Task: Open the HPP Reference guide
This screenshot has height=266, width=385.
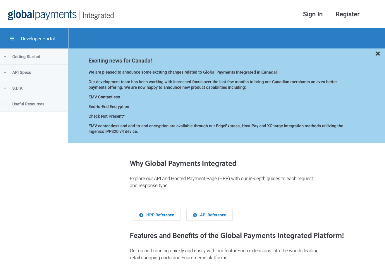Action: pyautogui.click(x=160, y=215)
